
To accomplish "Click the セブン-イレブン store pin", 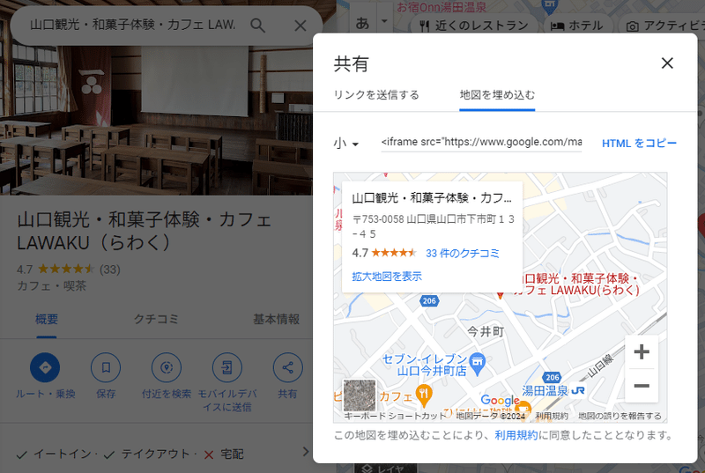I will pyautogui.click(x=477, y=364).
